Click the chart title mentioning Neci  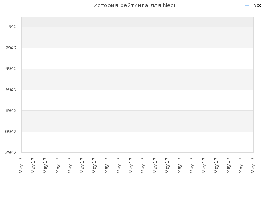click(134, 5)
